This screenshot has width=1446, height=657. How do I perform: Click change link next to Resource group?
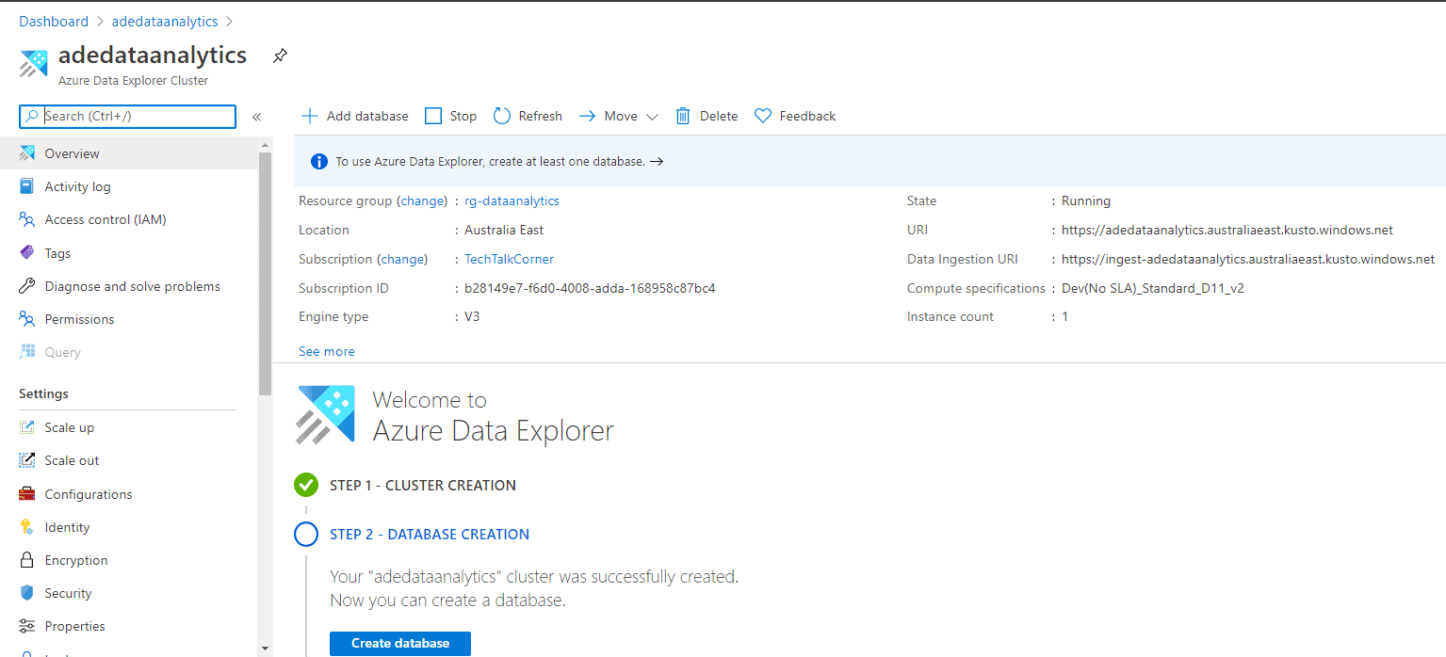coord(422,200)
